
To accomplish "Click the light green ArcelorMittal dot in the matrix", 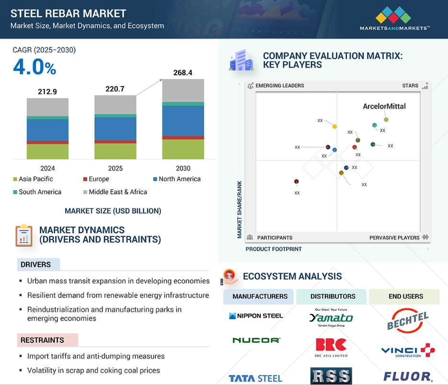I will pyautogui.click(x=386, y=120).
